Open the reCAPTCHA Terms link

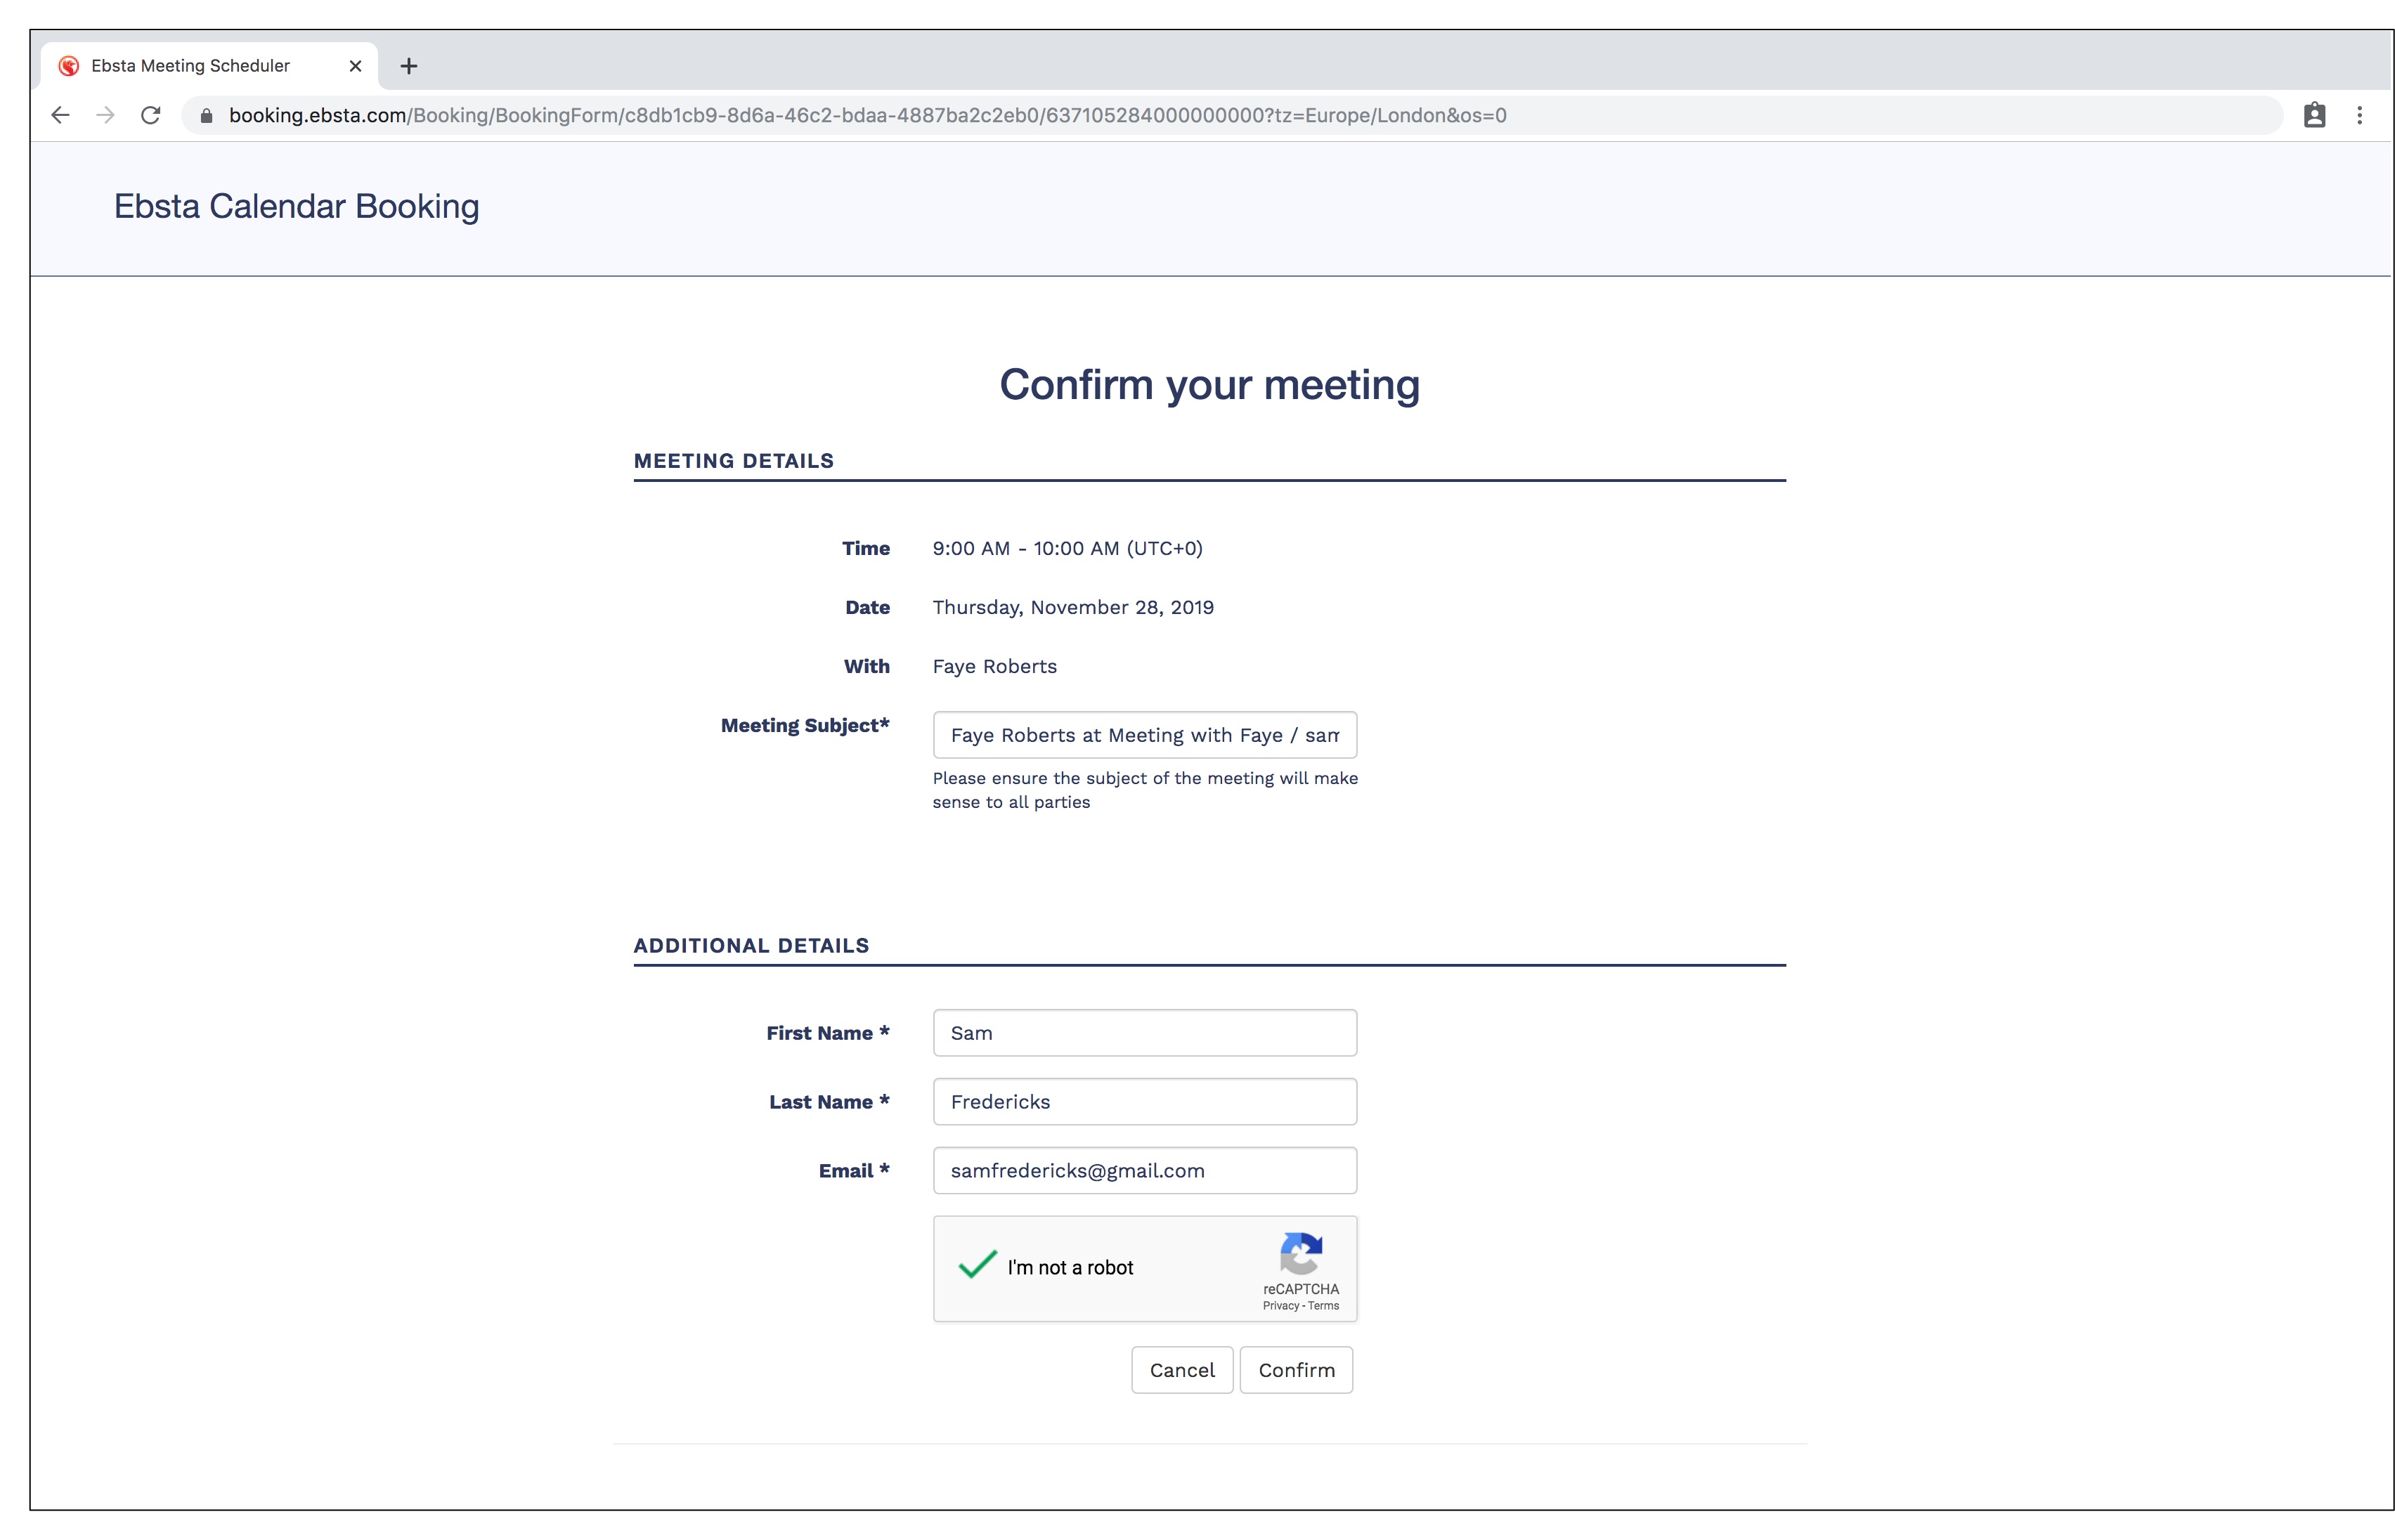point(1323,1305)
